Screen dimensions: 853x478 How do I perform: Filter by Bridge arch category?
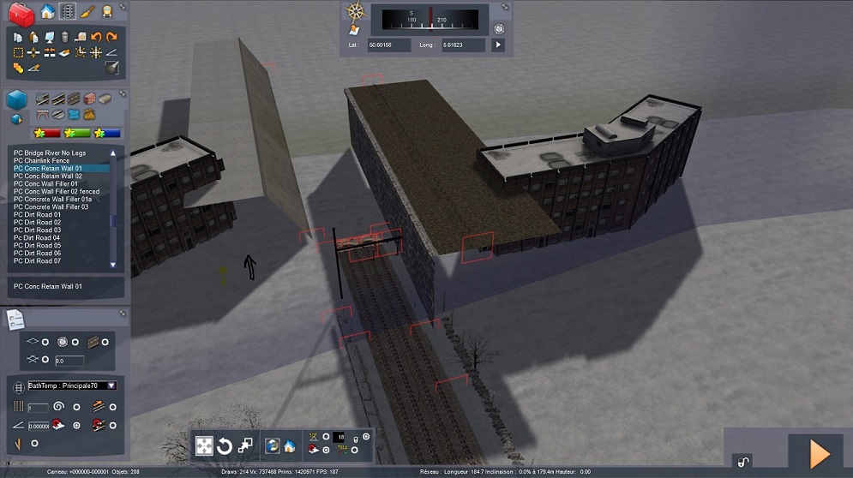(x=42, y=114)
